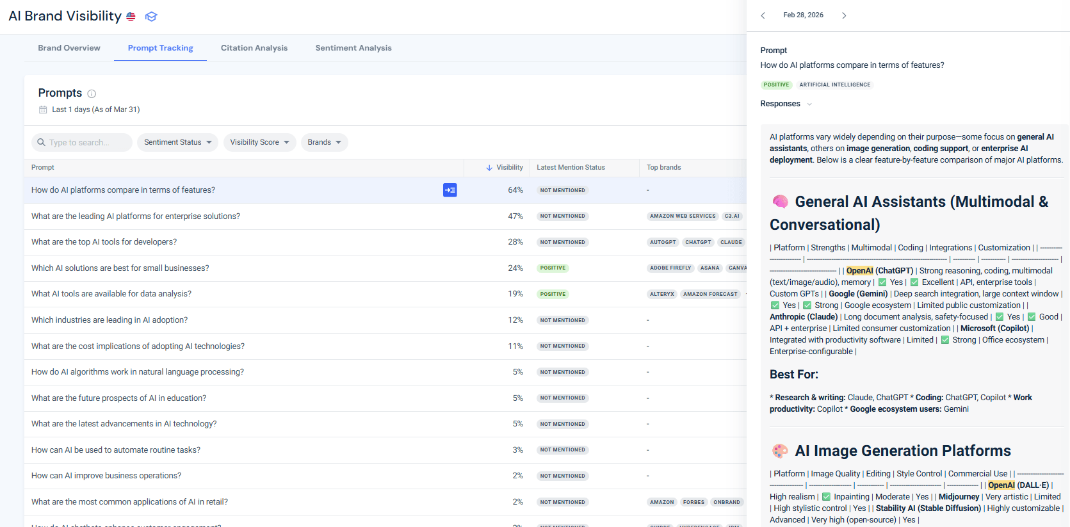Switch to Citation Analysis tab

coord(254,48)
